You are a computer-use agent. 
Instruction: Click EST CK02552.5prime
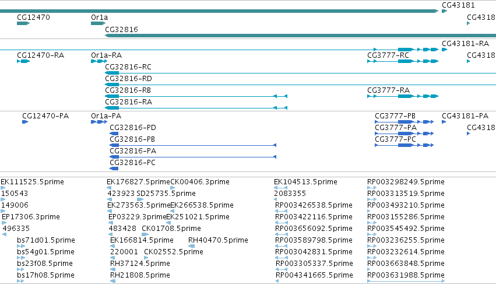[x=173, y=252]
